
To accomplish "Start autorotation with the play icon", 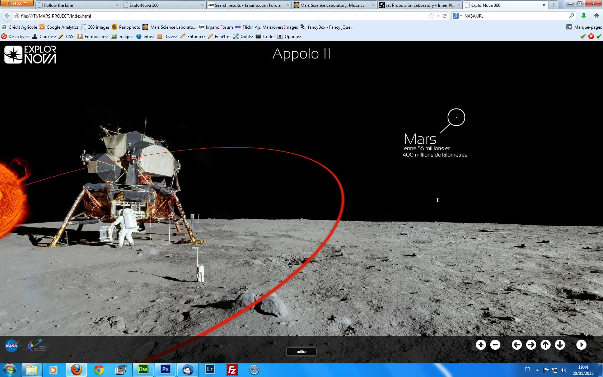I will click(581, 345).
